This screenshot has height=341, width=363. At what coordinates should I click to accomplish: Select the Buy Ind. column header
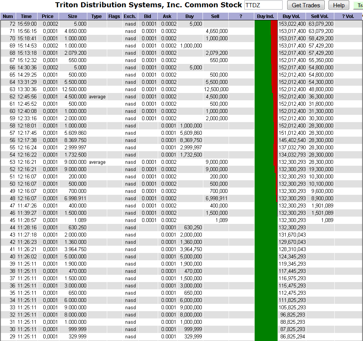pyautogui.click(x=265, y=16)
